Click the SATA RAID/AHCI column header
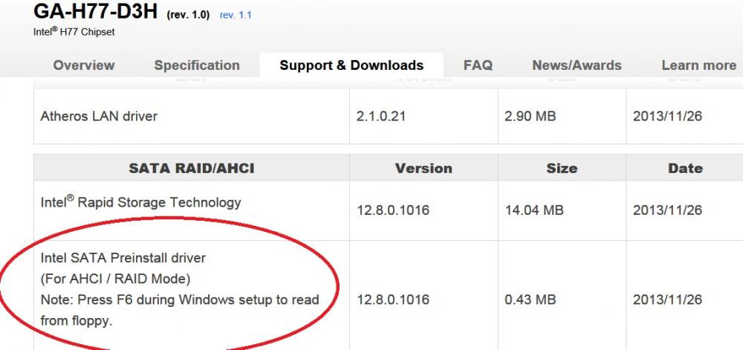743x350 pixels. click(x=192, y=168)
